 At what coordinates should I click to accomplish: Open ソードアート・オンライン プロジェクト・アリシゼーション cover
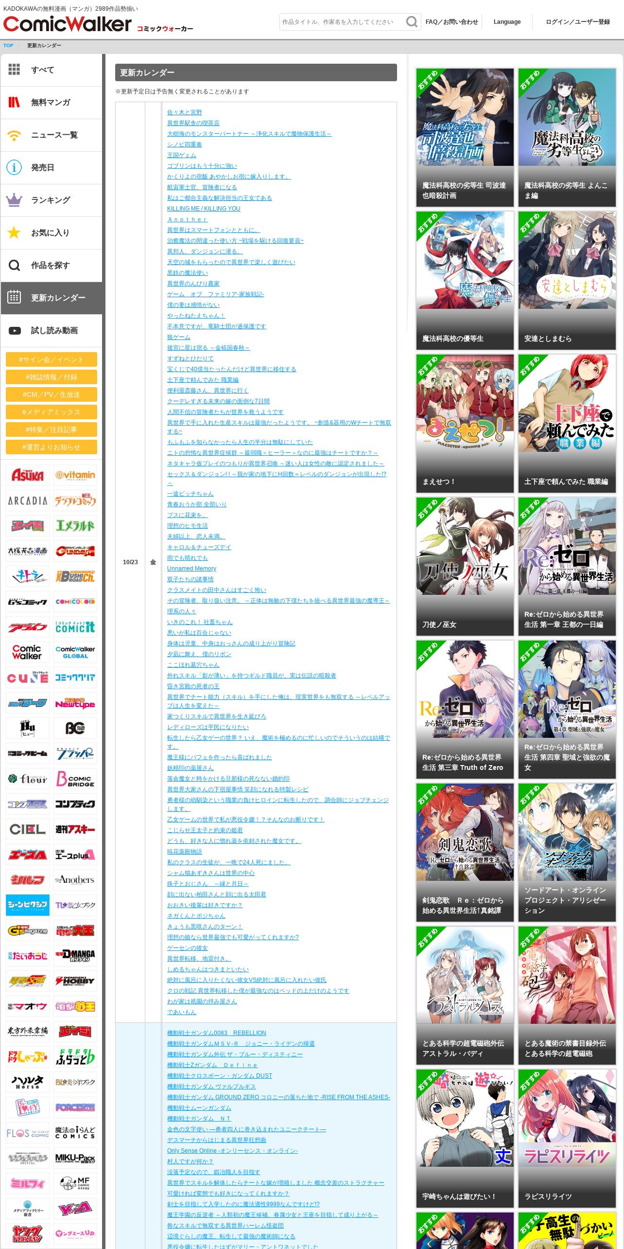point(567,853)
